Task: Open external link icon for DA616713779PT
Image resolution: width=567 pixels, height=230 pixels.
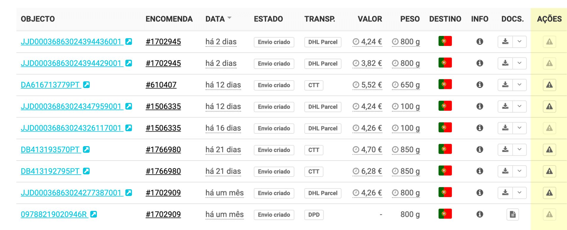Action: tap(86, 85)
